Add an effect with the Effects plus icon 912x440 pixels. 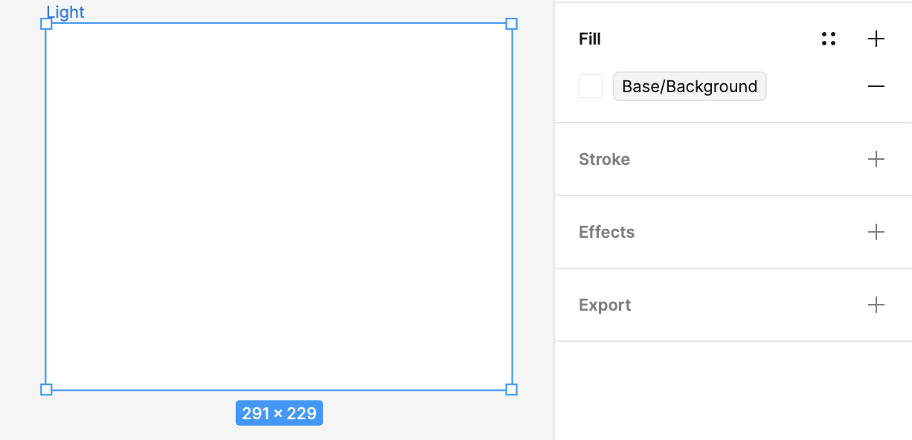[876, 232]
